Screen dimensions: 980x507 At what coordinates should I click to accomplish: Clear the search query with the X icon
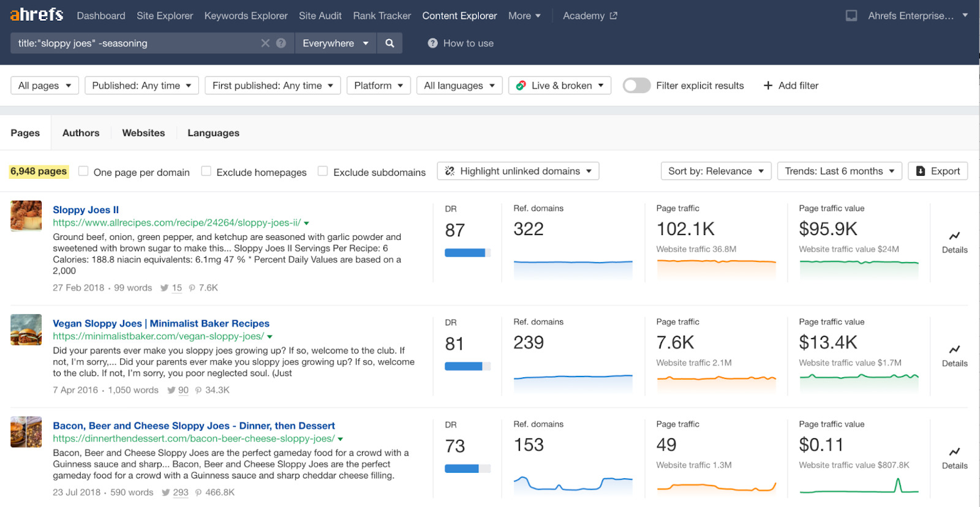pyautogui.click(x=265, y=43)
